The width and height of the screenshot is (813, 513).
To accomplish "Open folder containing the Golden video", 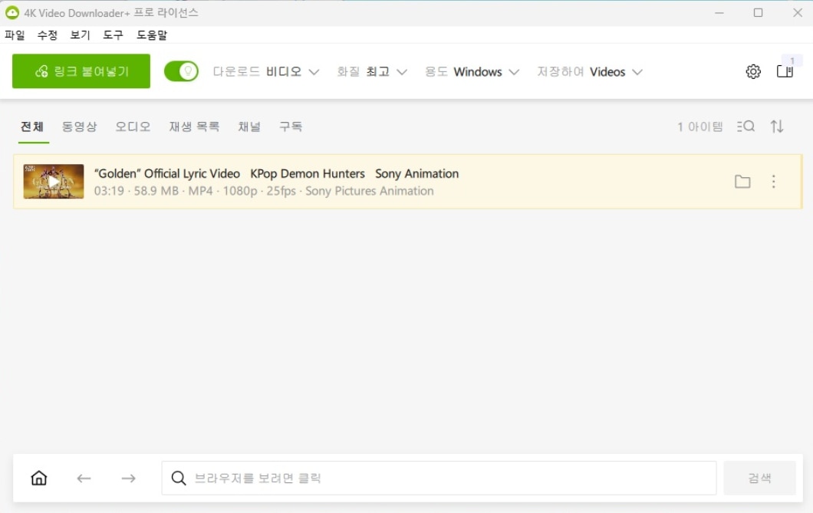I will [x=742, y=182].
